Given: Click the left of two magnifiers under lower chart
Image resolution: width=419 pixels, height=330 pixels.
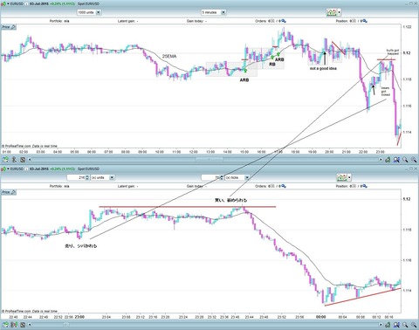Looking at the screenshot, I should pyautogui.click(x=405, y=325).
